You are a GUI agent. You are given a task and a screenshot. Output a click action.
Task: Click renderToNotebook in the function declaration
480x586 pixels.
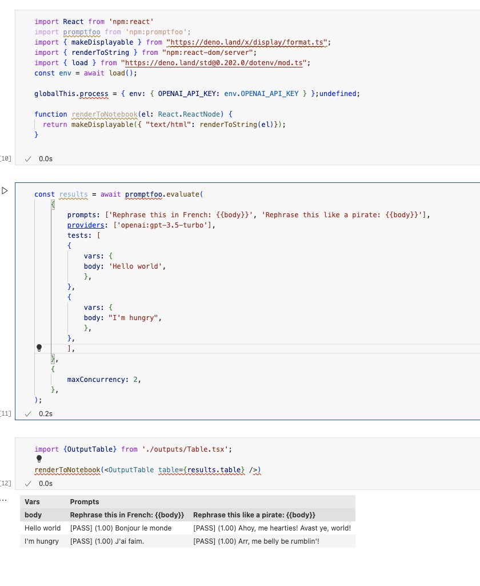point(105,114)
